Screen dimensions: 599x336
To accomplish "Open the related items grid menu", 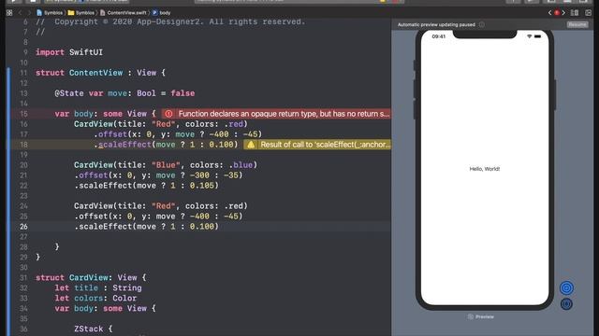I will tap(9, 12).
